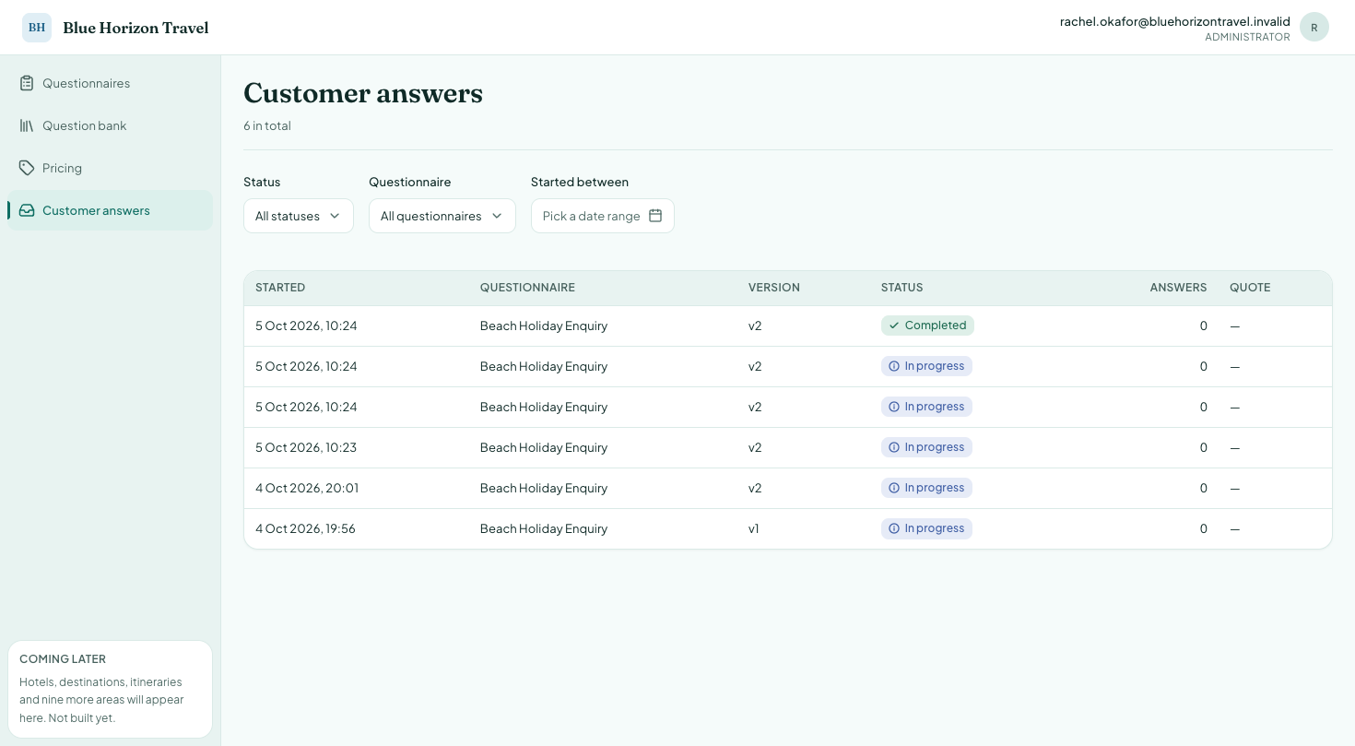Click the In progress icon in 10:23 row
The width and height of the screenshot is (1355, 746).
pos(894,447)
